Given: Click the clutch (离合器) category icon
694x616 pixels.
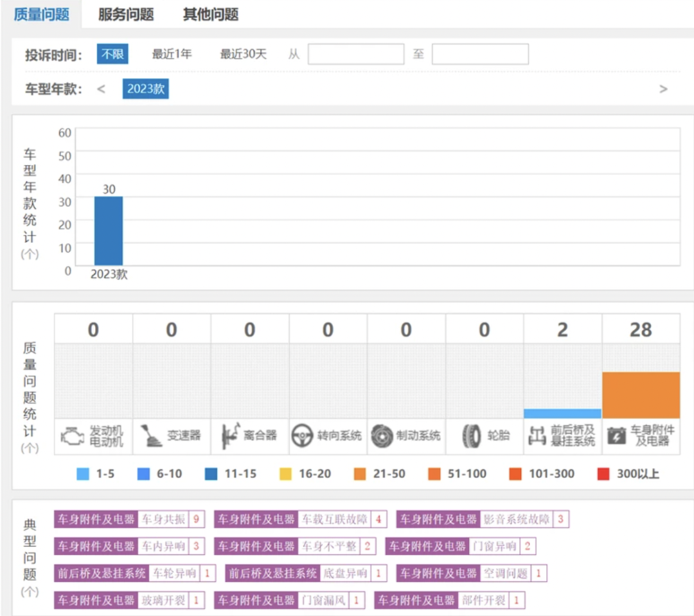Looking at the screenshot, I should [x=230, y=436].
